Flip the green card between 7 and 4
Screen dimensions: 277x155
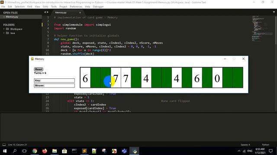tap(136, 77)
